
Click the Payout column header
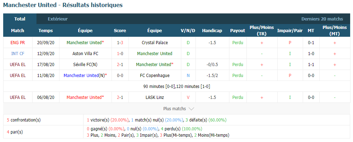point(238,31)
